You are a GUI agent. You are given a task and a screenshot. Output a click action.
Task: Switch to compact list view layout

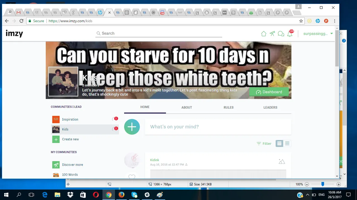(287, 144)
